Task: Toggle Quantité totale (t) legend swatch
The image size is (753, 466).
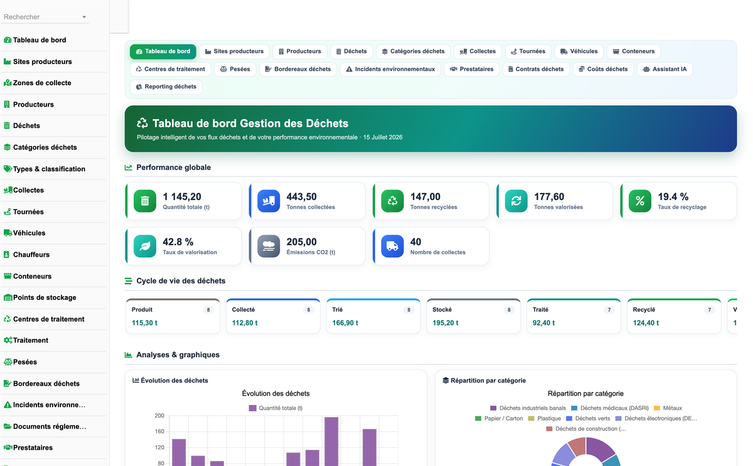Action: (252, 408)
